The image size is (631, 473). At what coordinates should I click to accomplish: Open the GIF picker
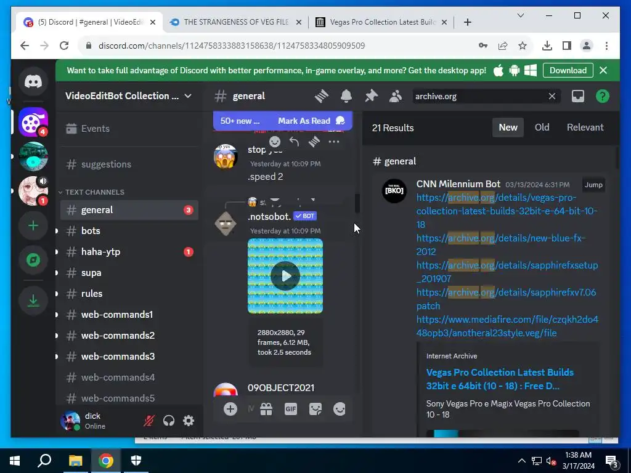tap(291, 409)
